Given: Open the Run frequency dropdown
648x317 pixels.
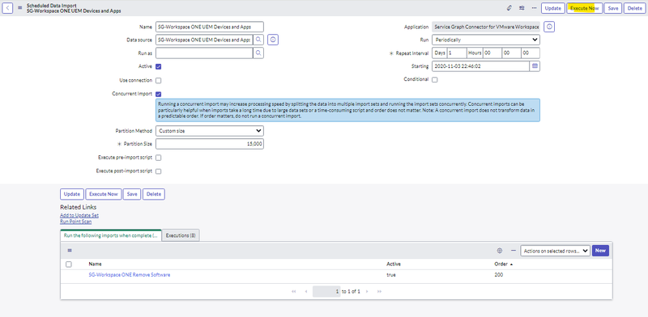Looking at the screenshot, I should tap(486, 40).
